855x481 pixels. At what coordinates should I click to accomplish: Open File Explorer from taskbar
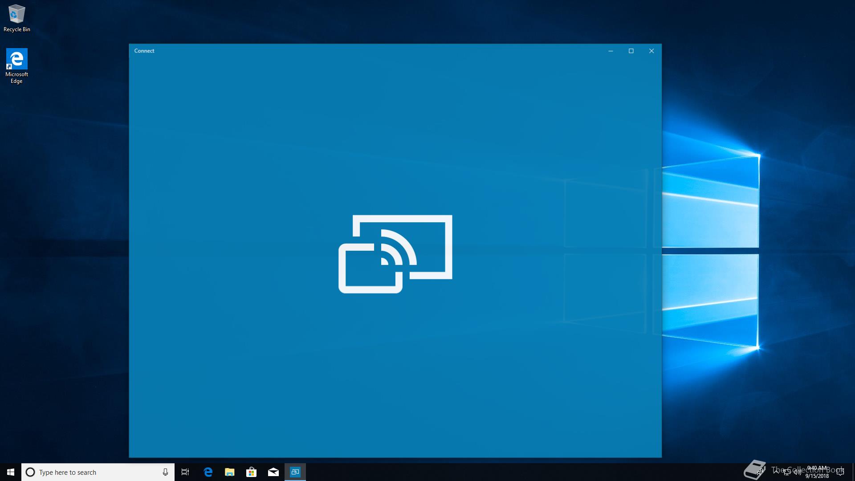click(x=230, y=472)
